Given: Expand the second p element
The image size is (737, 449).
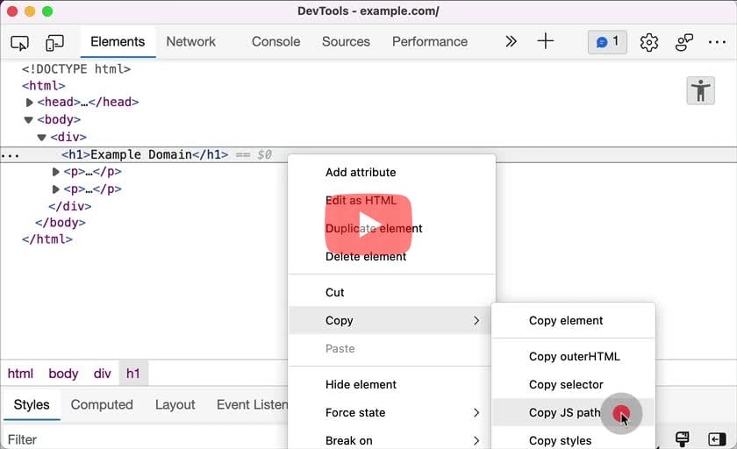Looking at the screenshot, I should tap(55, 189).
